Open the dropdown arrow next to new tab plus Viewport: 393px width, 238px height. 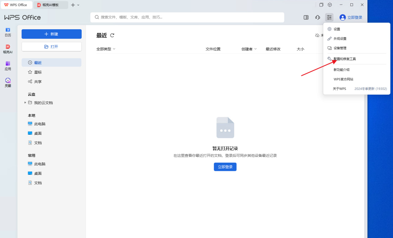[x=78, y=5]
